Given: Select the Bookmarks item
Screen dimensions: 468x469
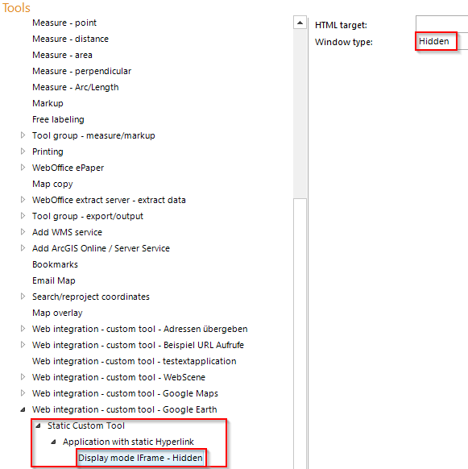Looking at the screenshot, I should click(55, 264).
